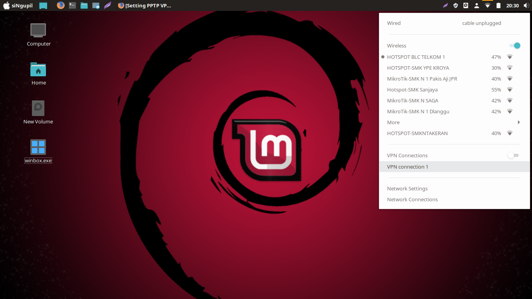This screenshot has width=532, height=299.
Task: Launch Firefox from the panel launcher
Action: (x=60, y=5)
